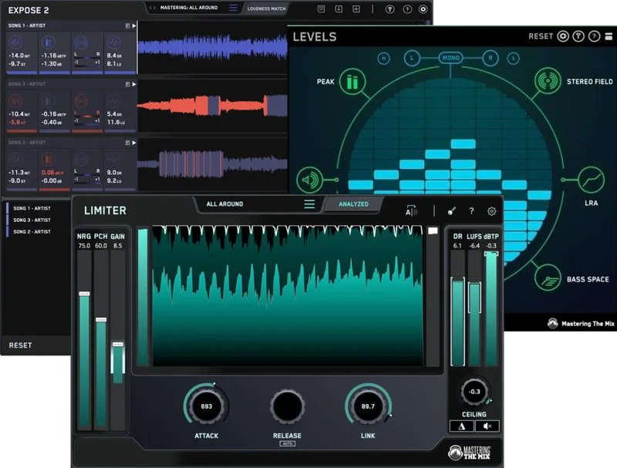
Task: Click the RELEASE knob in Limiter
Action: point(287,406)
